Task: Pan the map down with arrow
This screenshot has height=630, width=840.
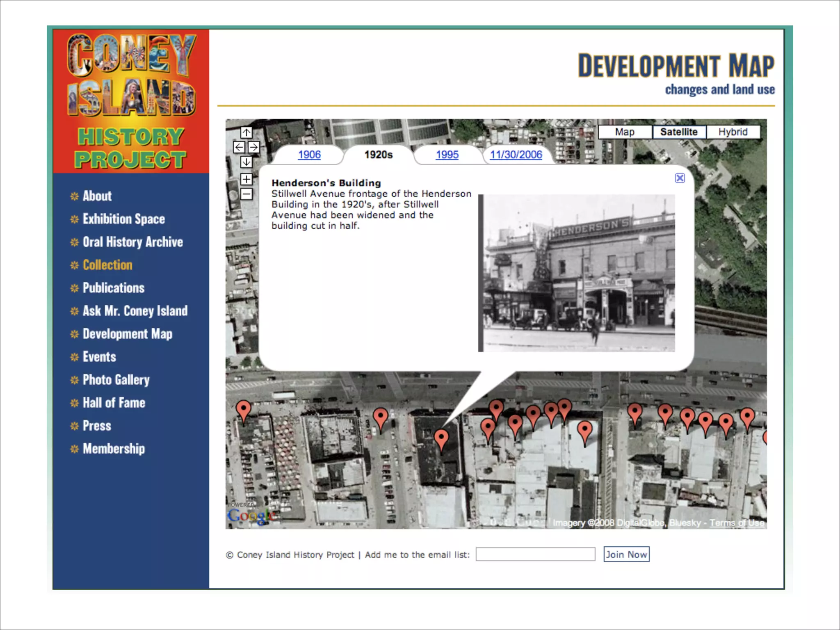Action: point(246,162)
